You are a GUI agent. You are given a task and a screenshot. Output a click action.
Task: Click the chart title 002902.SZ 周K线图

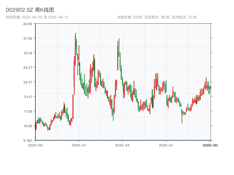pyautogui.click(x=30, y=10)
